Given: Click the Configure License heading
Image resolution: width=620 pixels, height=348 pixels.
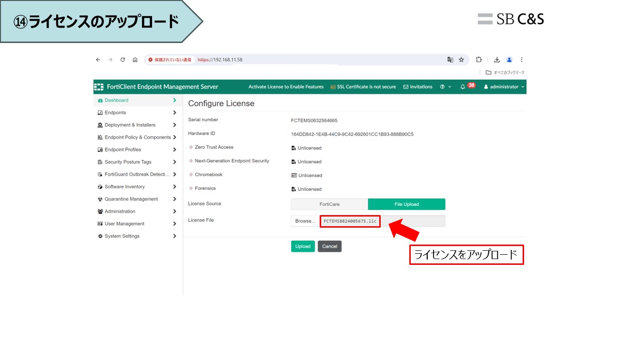Looking at the screenshot, I should (221, 103).
